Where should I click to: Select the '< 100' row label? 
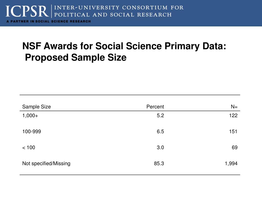[29, 147]
